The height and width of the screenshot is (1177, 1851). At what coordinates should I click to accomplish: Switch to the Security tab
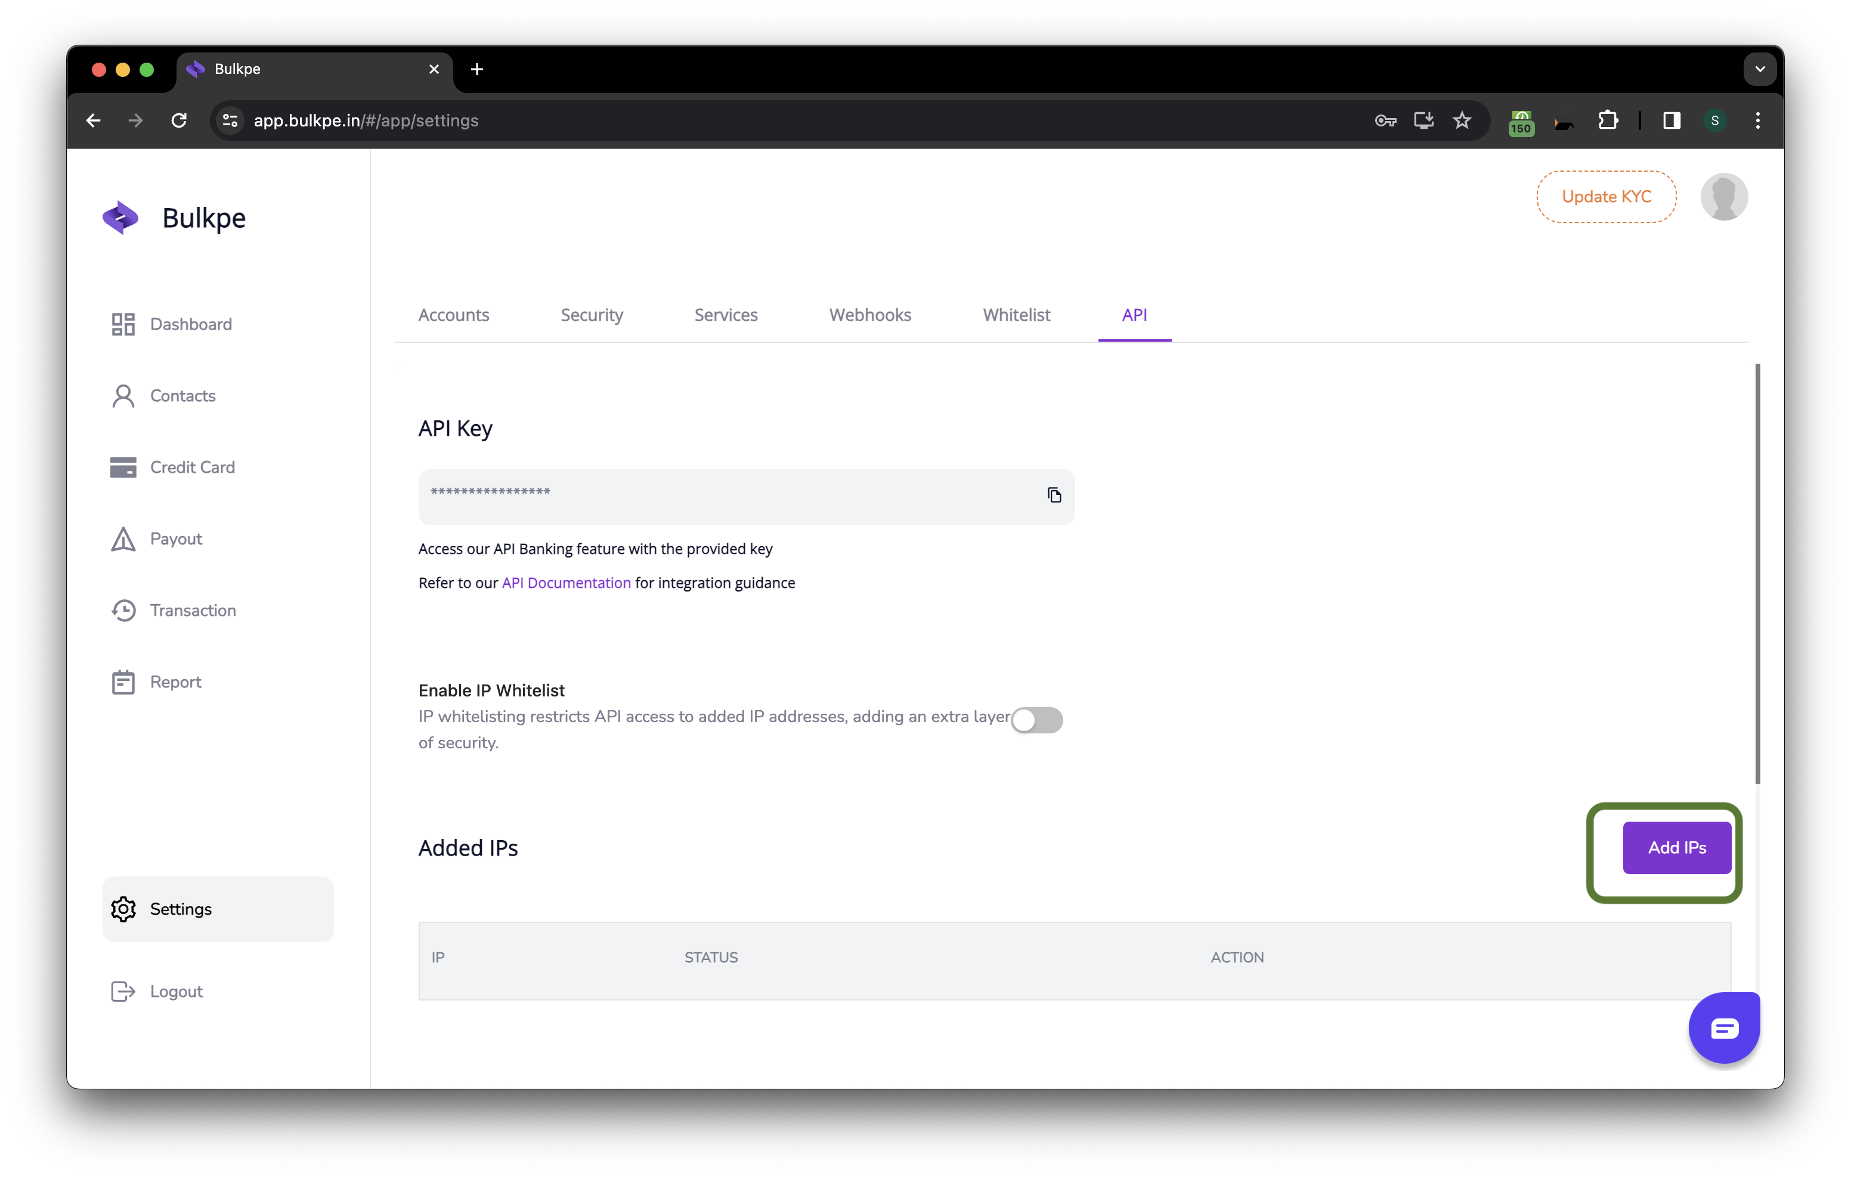tap(591, 315)
